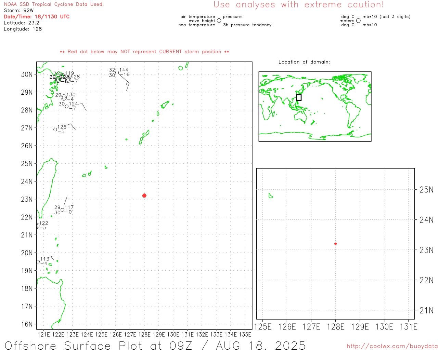The height and width of the screenshot is (350, 438).
Task: Click 'NOAA SSD Tropical Cyclone Data Used:' heading
Action: coord(54,4)
